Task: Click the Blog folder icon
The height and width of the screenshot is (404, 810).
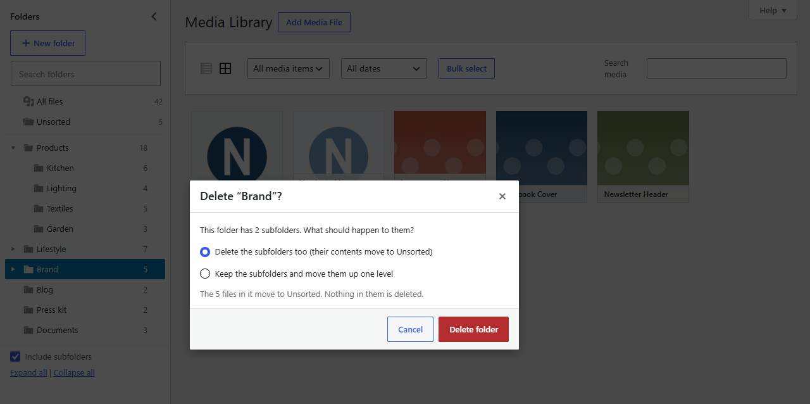Action: coord(28,289)
